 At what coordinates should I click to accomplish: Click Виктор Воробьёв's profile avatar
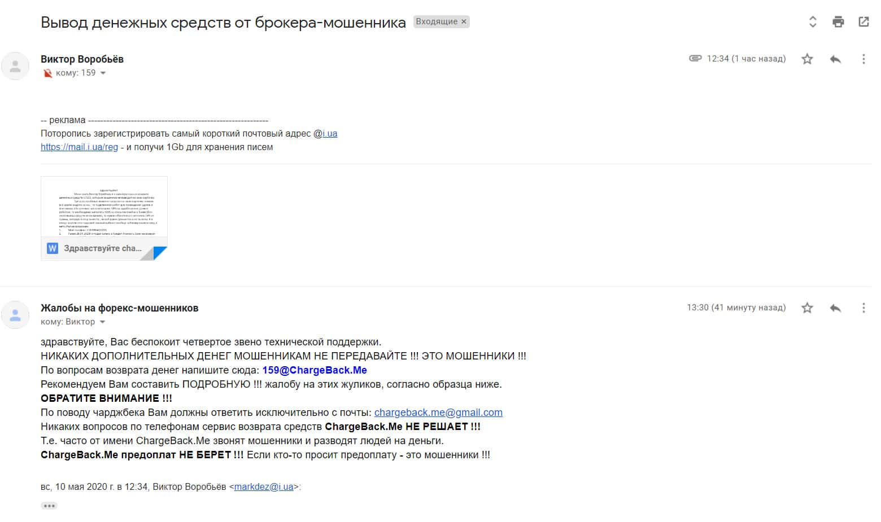click(16, 66)
